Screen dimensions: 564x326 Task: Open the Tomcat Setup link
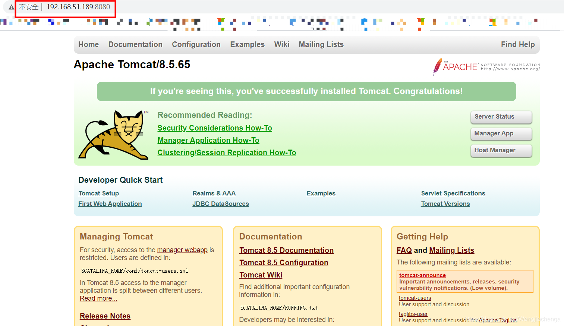click(99, 193)
